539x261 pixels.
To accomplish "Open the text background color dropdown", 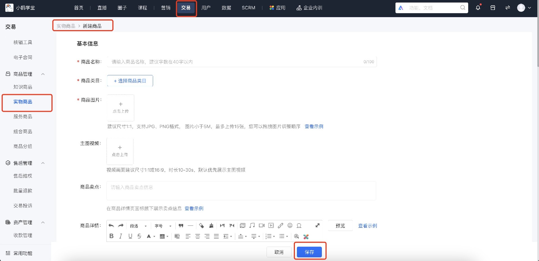I will pyautogui.click(x=167, y=237).
